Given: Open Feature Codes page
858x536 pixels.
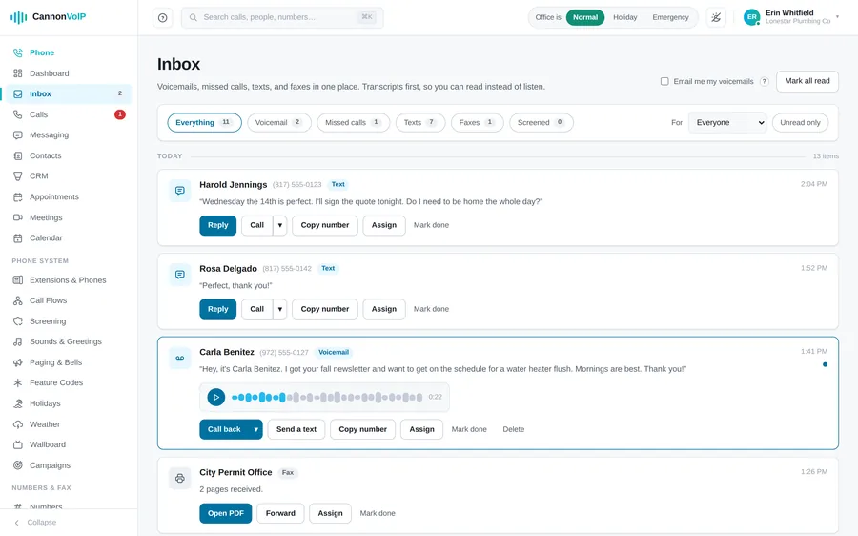Looking at the screenshot, I should pos(69,382).
